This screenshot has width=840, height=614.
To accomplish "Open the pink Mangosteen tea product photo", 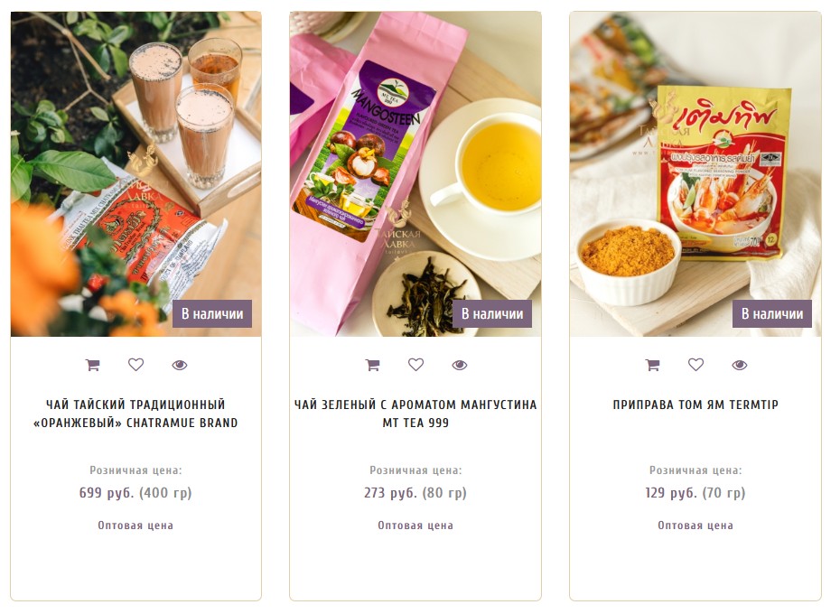I will (x=415, y=174).
